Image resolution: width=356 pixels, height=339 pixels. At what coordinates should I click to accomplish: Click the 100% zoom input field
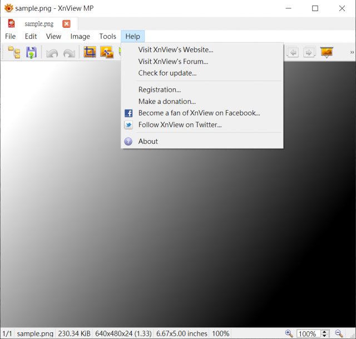pos(308,333)
